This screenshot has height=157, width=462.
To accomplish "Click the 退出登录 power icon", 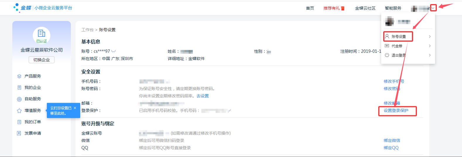I will pyautogui.click(x=387, y=55).
